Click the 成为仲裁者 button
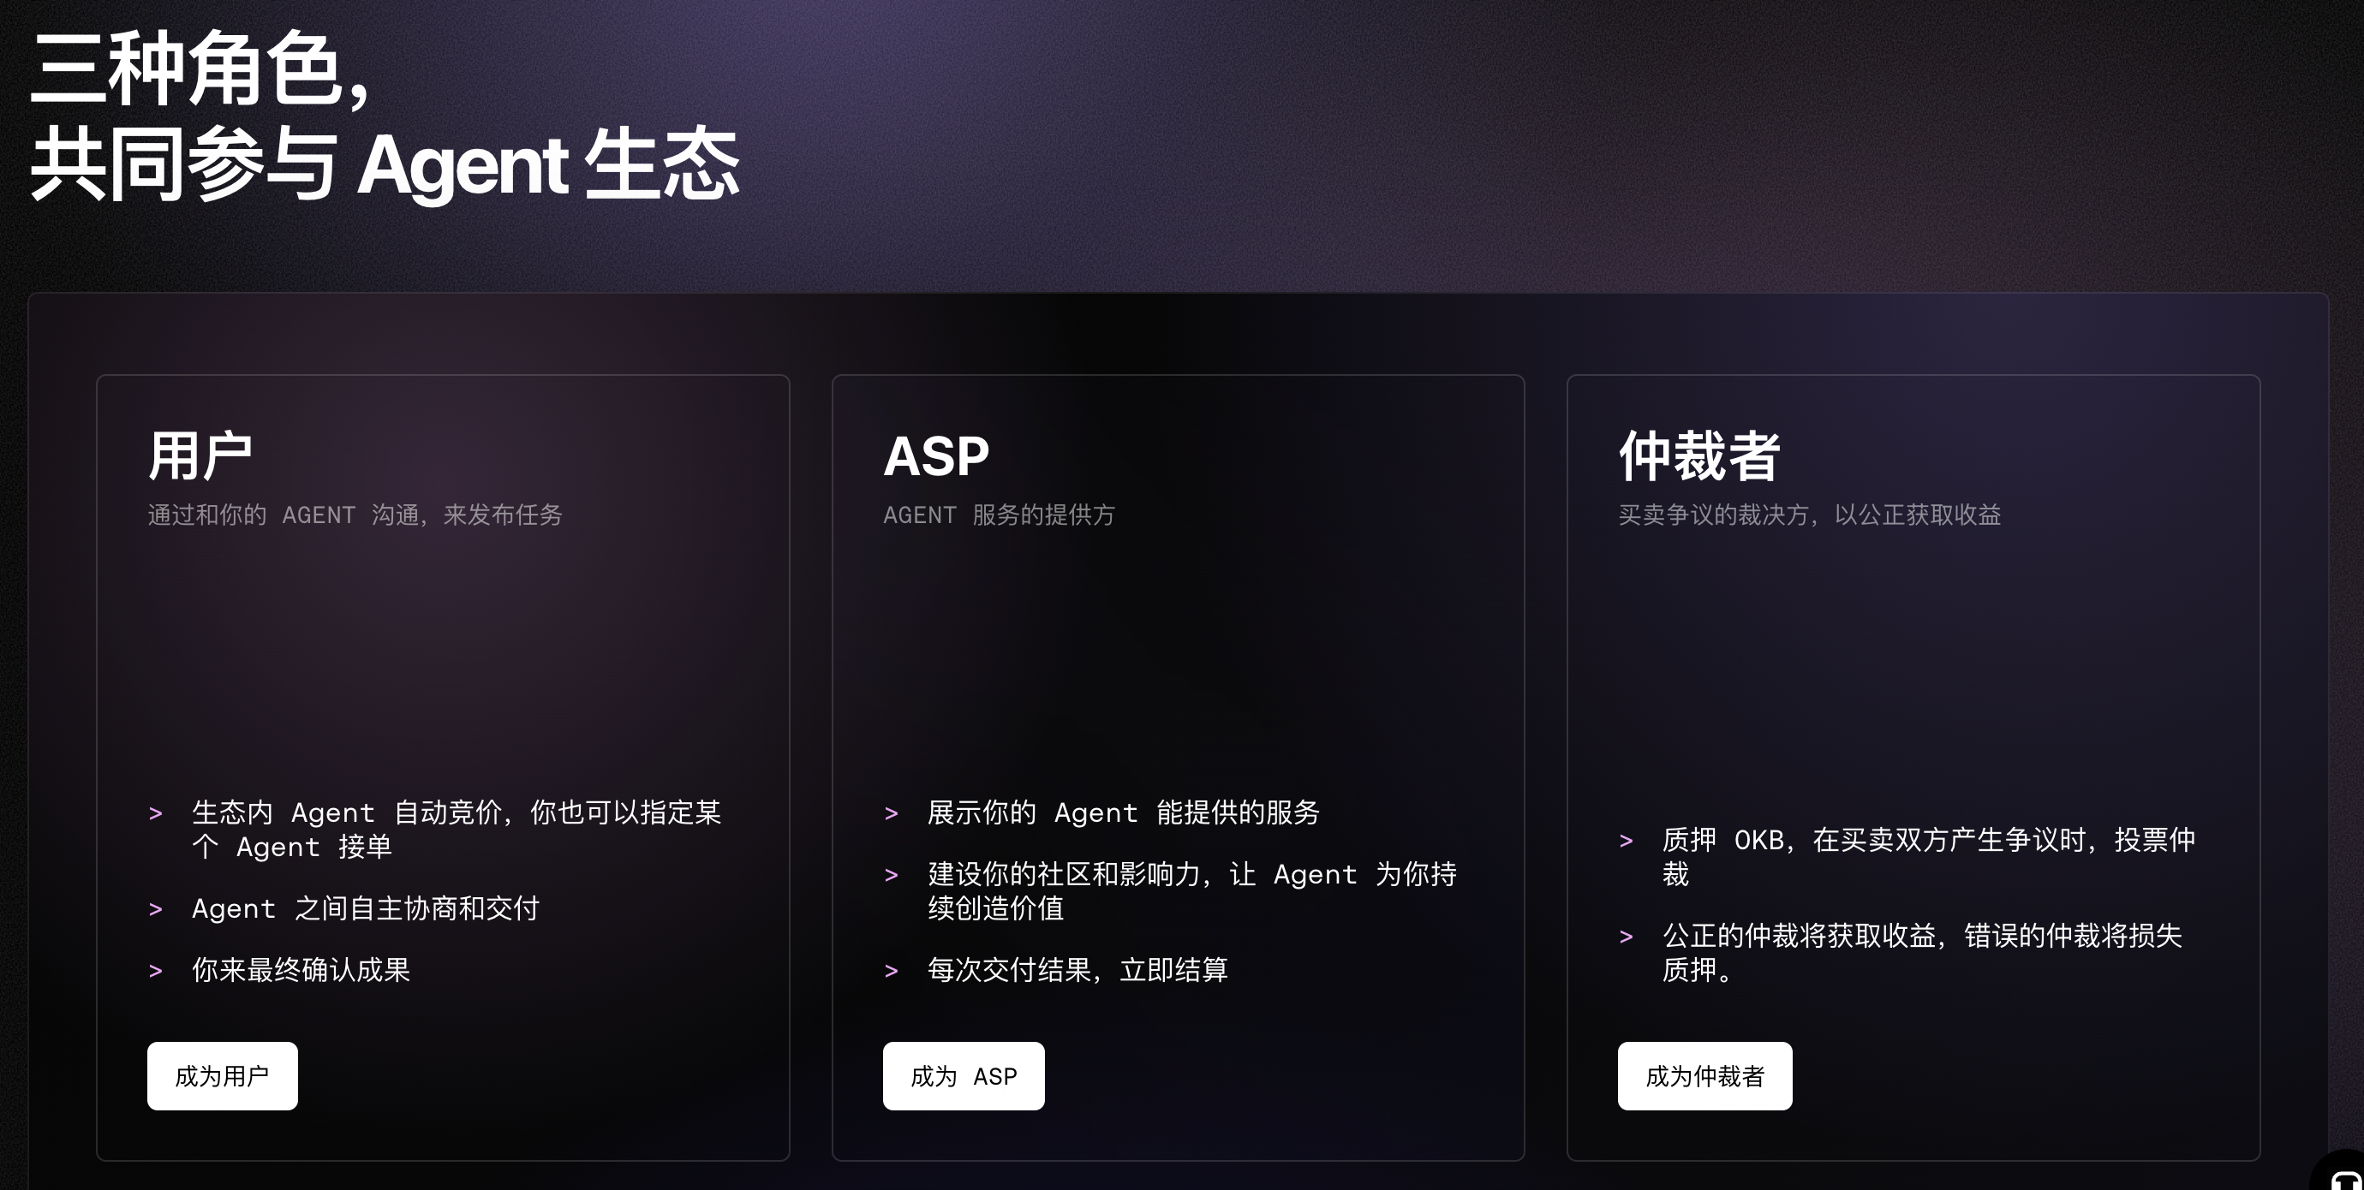 [x=1705, y=1075]
